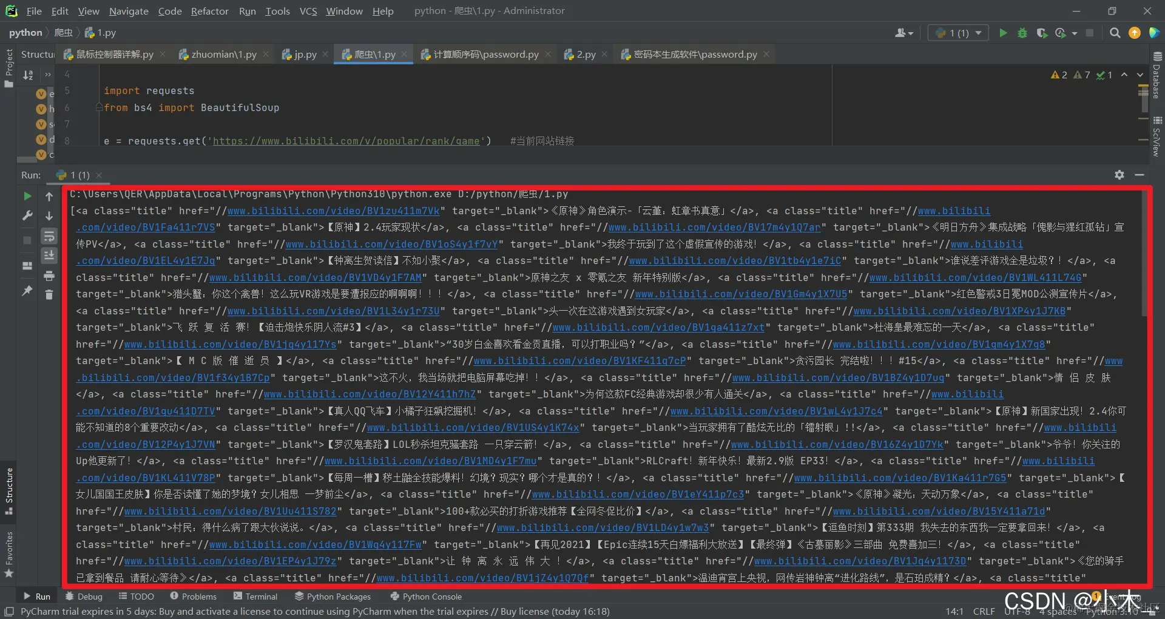Expand the Profile run options arrow
The height and width of the screenshot is (619, 1165).
[1075, 33]
